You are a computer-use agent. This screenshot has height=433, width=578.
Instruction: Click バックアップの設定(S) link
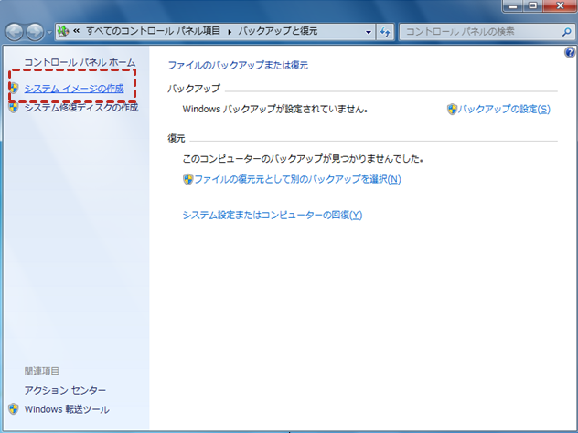tap(504, 109)
